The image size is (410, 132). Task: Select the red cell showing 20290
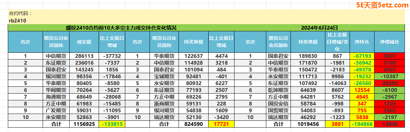point(390,83)
